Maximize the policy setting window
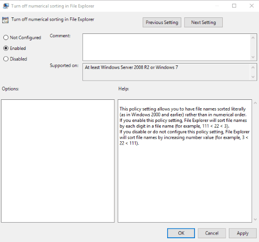 pos(234,6)
